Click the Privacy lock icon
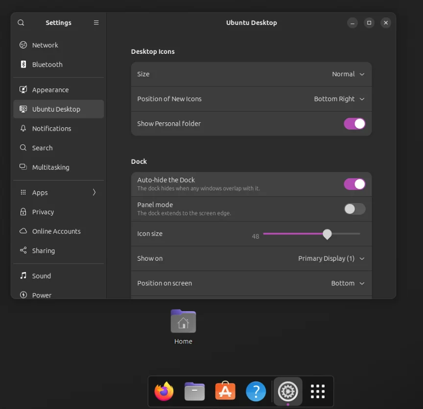Image resolution: width=423 pixels, height=409 pixels. pos(23,212)
